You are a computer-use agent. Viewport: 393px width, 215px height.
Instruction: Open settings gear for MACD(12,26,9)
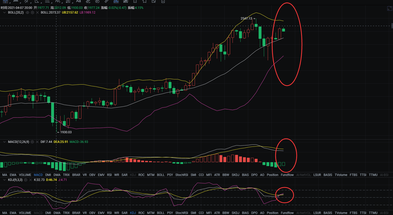(32, 142)
